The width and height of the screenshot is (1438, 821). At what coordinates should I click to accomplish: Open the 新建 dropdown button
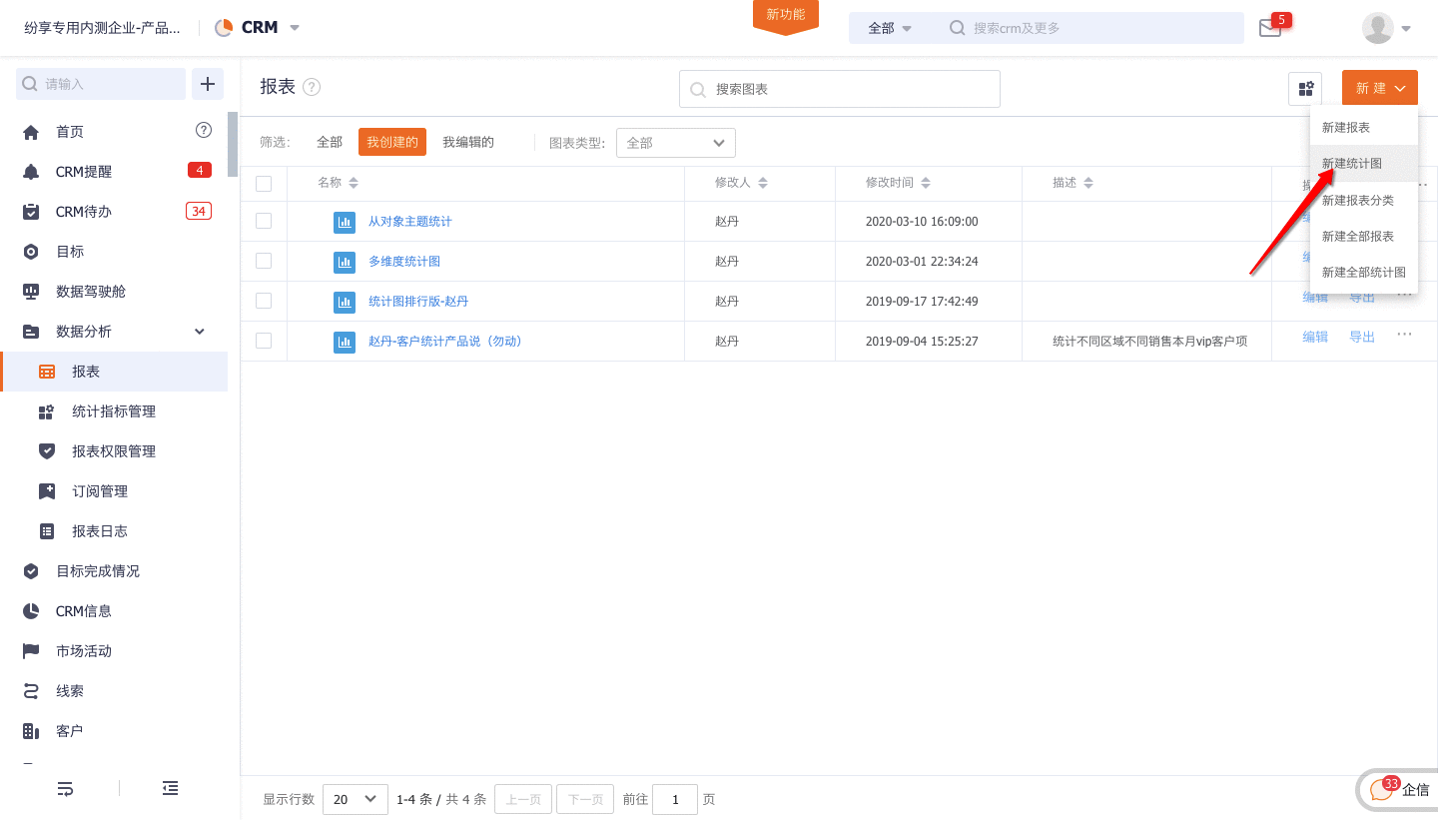pos(1380,88)
